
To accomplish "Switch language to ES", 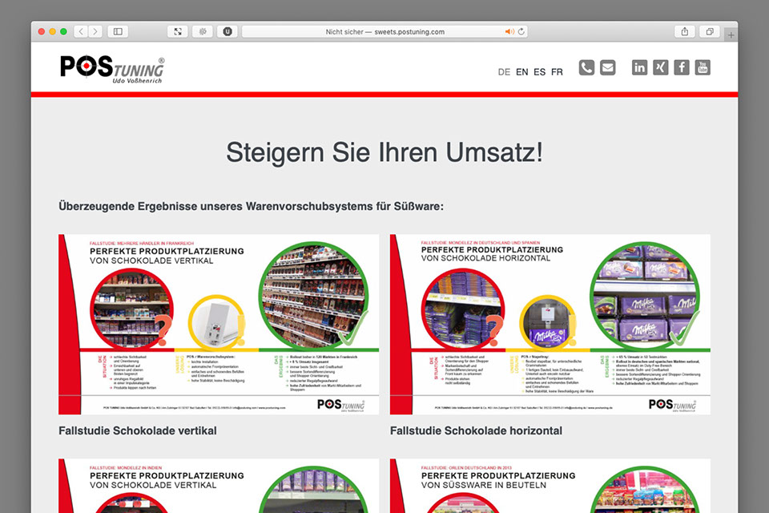I will (x=539, y=72).
